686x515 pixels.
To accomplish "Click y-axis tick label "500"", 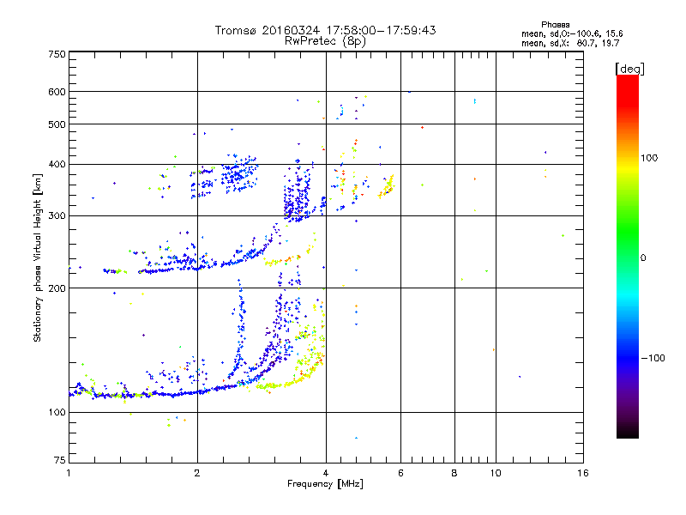I will point(57,124).
